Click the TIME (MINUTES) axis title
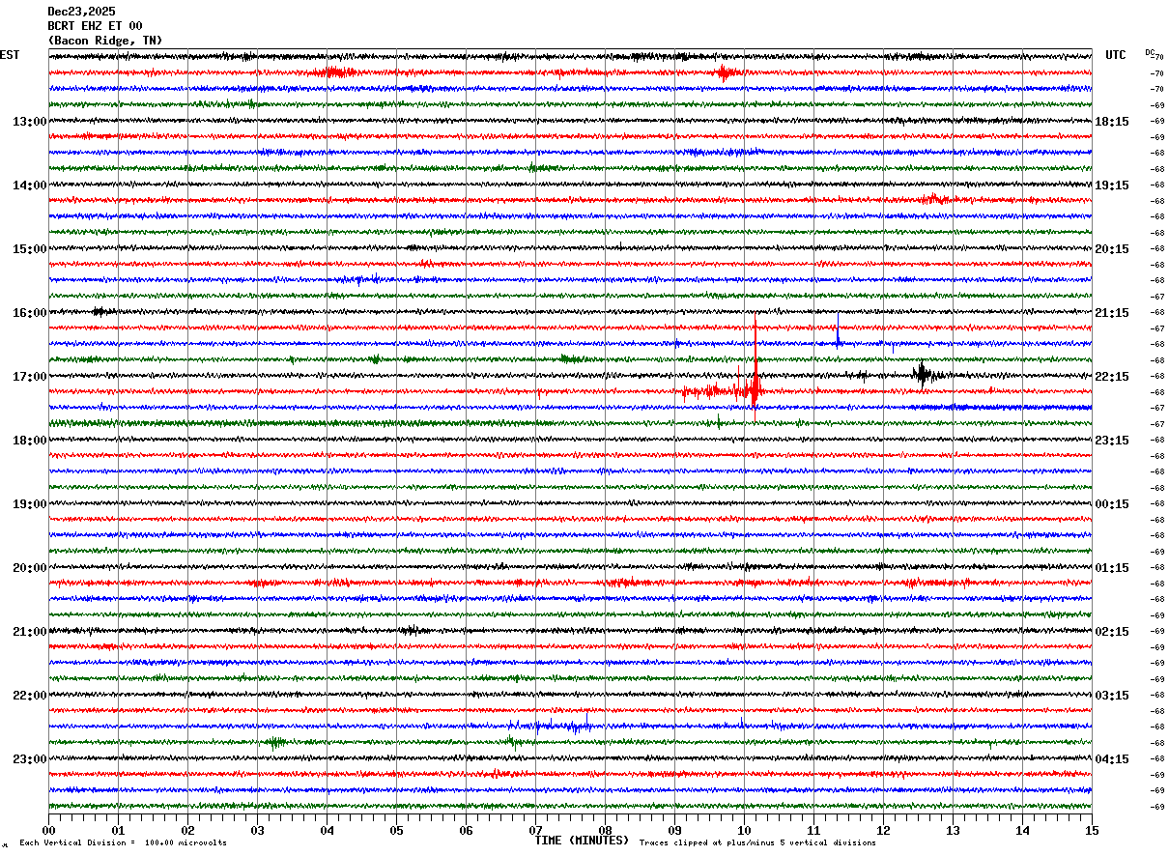 [582, 841]
